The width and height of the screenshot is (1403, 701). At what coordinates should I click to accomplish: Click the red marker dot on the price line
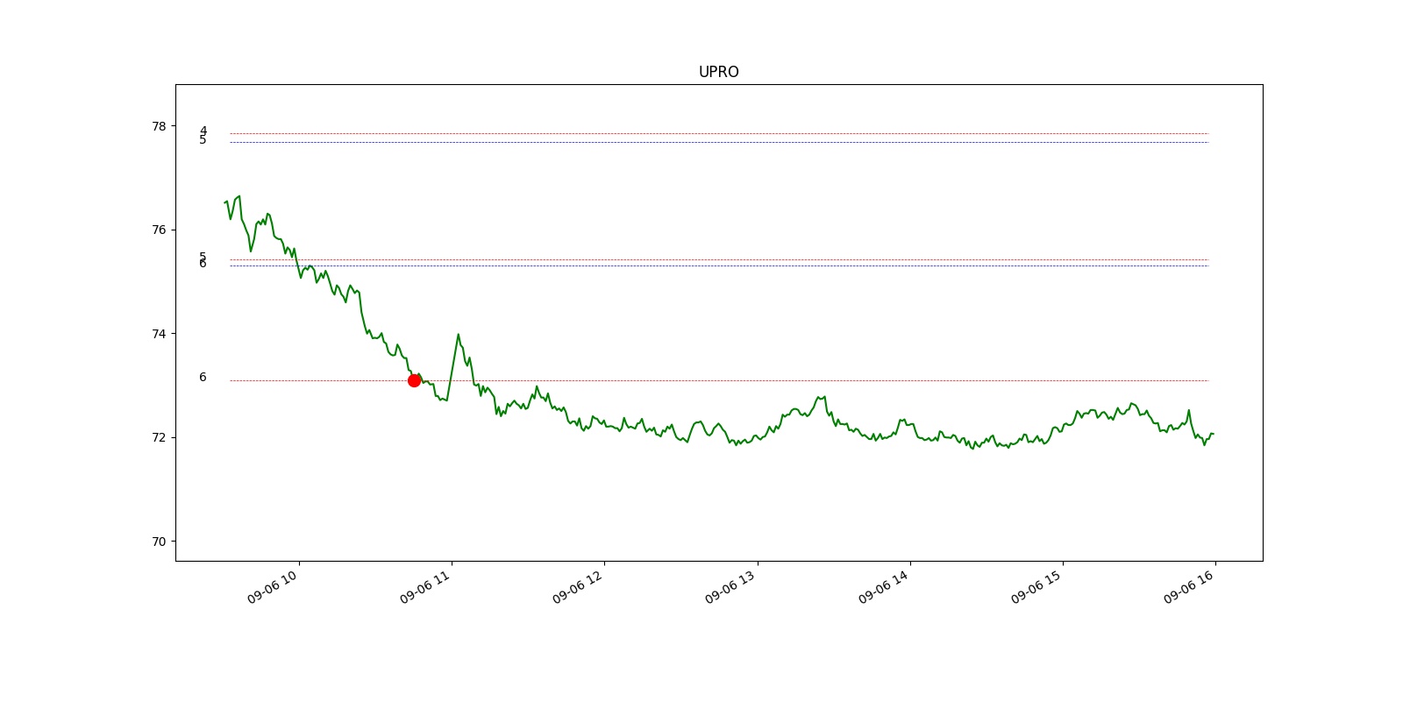coord(414,380)
